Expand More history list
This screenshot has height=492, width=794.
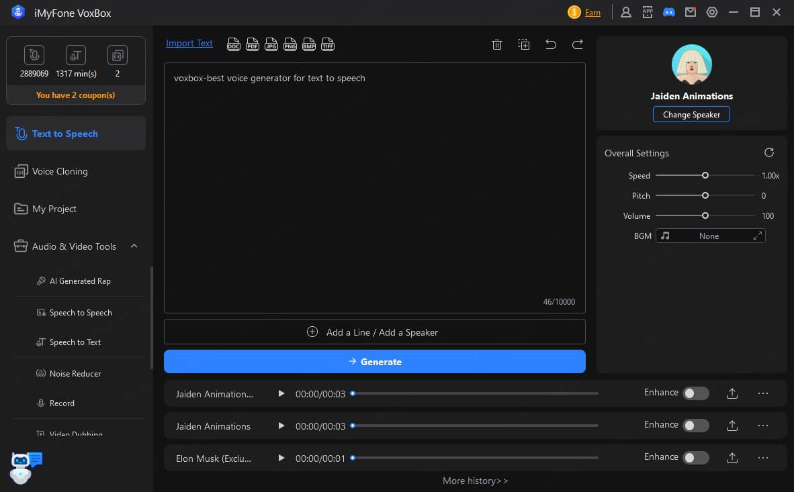475,481
